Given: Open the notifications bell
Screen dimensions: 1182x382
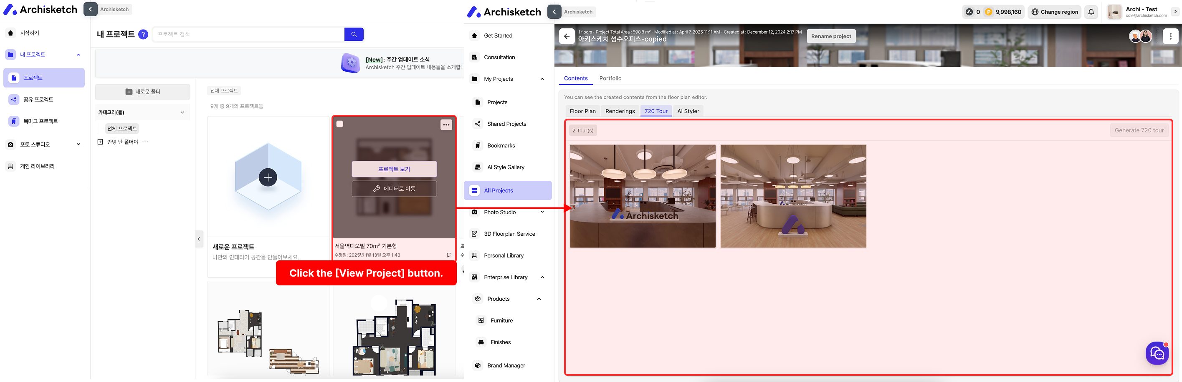Looking at the screenshot, I should coord(1091,12).
